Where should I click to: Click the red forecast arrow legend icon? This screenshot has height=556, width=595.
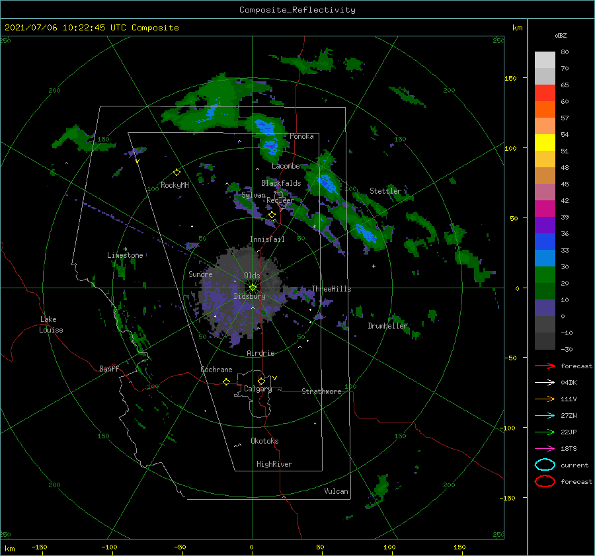[x=545, y=366]
